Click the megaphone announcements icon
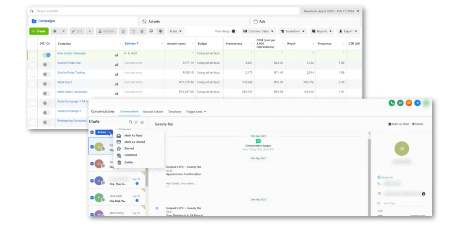The width and height of the screenshot is (472, 237). (x=400, y=103)
